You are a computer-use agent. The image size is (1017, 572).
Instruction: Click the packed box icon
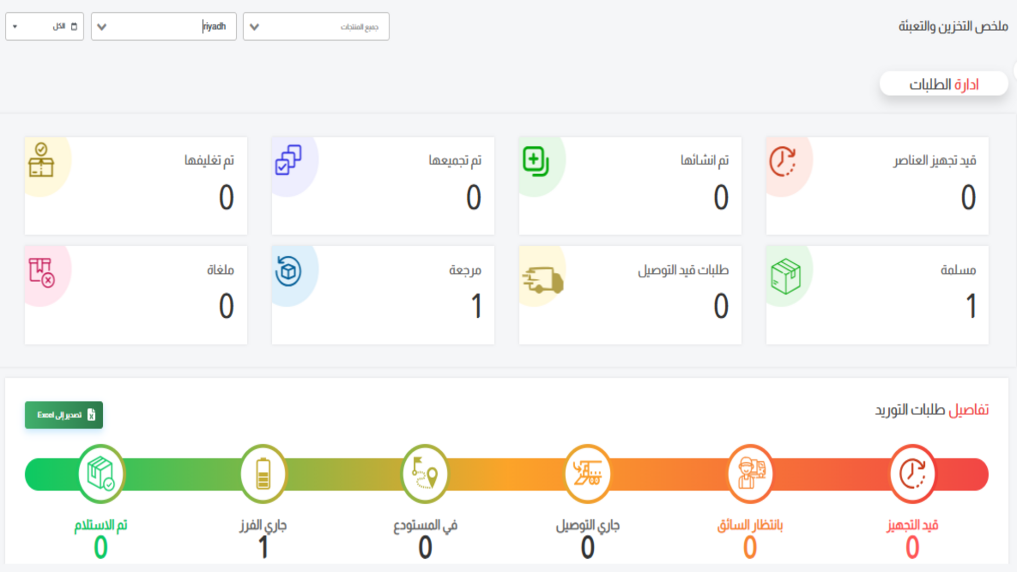(41, 160)
